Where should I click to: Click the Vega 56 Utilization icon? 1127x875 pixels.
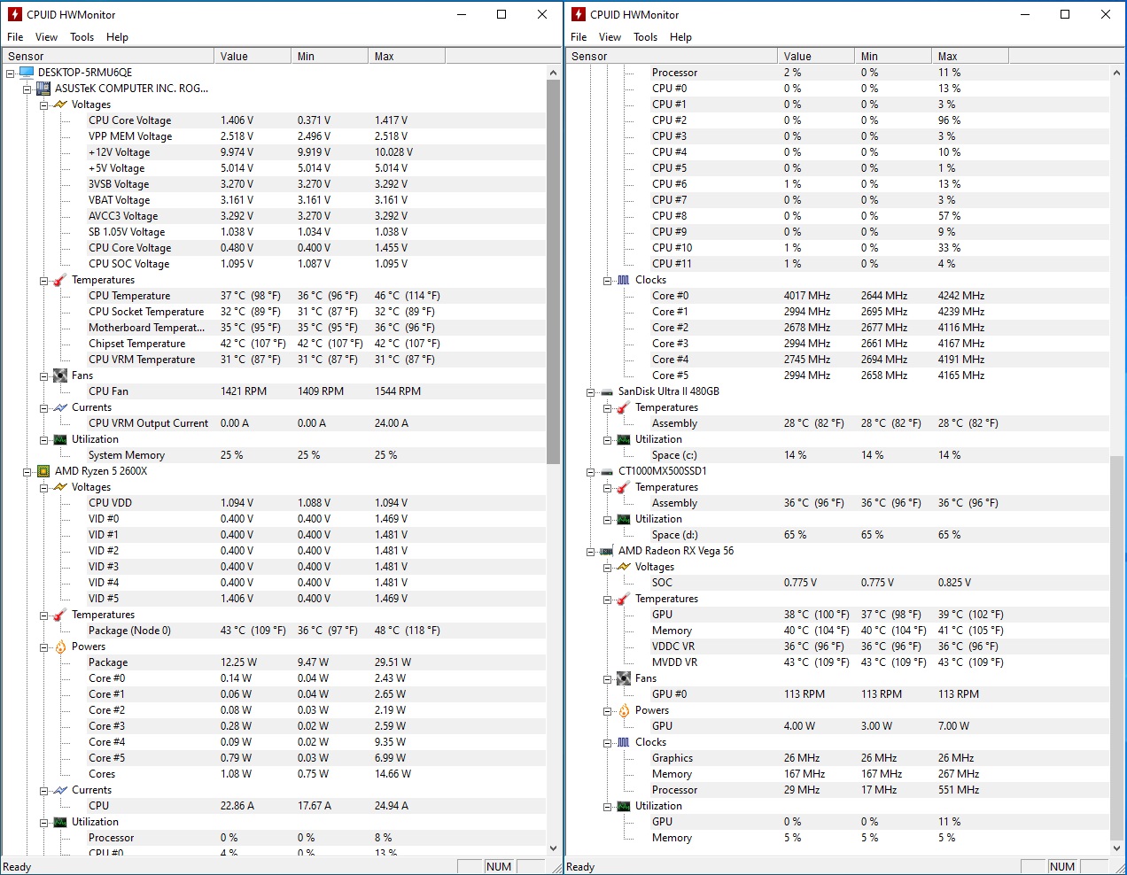click(624, 806)
